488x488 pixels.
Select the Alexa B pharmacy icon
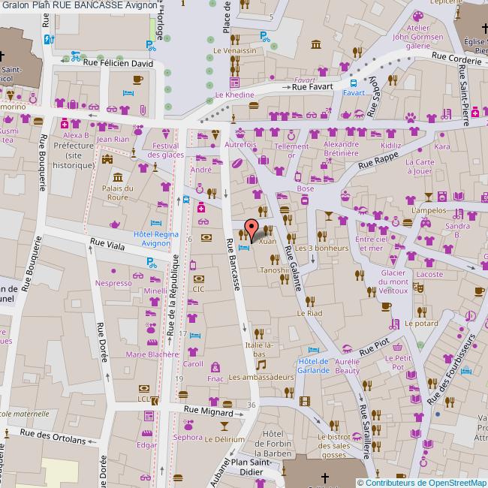point(65,123)
